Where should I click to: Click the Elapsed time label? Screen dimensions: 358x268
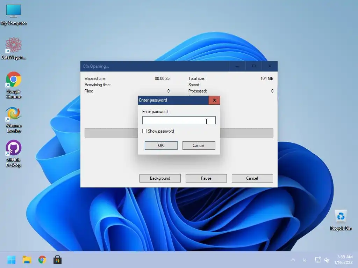(95, 79)
